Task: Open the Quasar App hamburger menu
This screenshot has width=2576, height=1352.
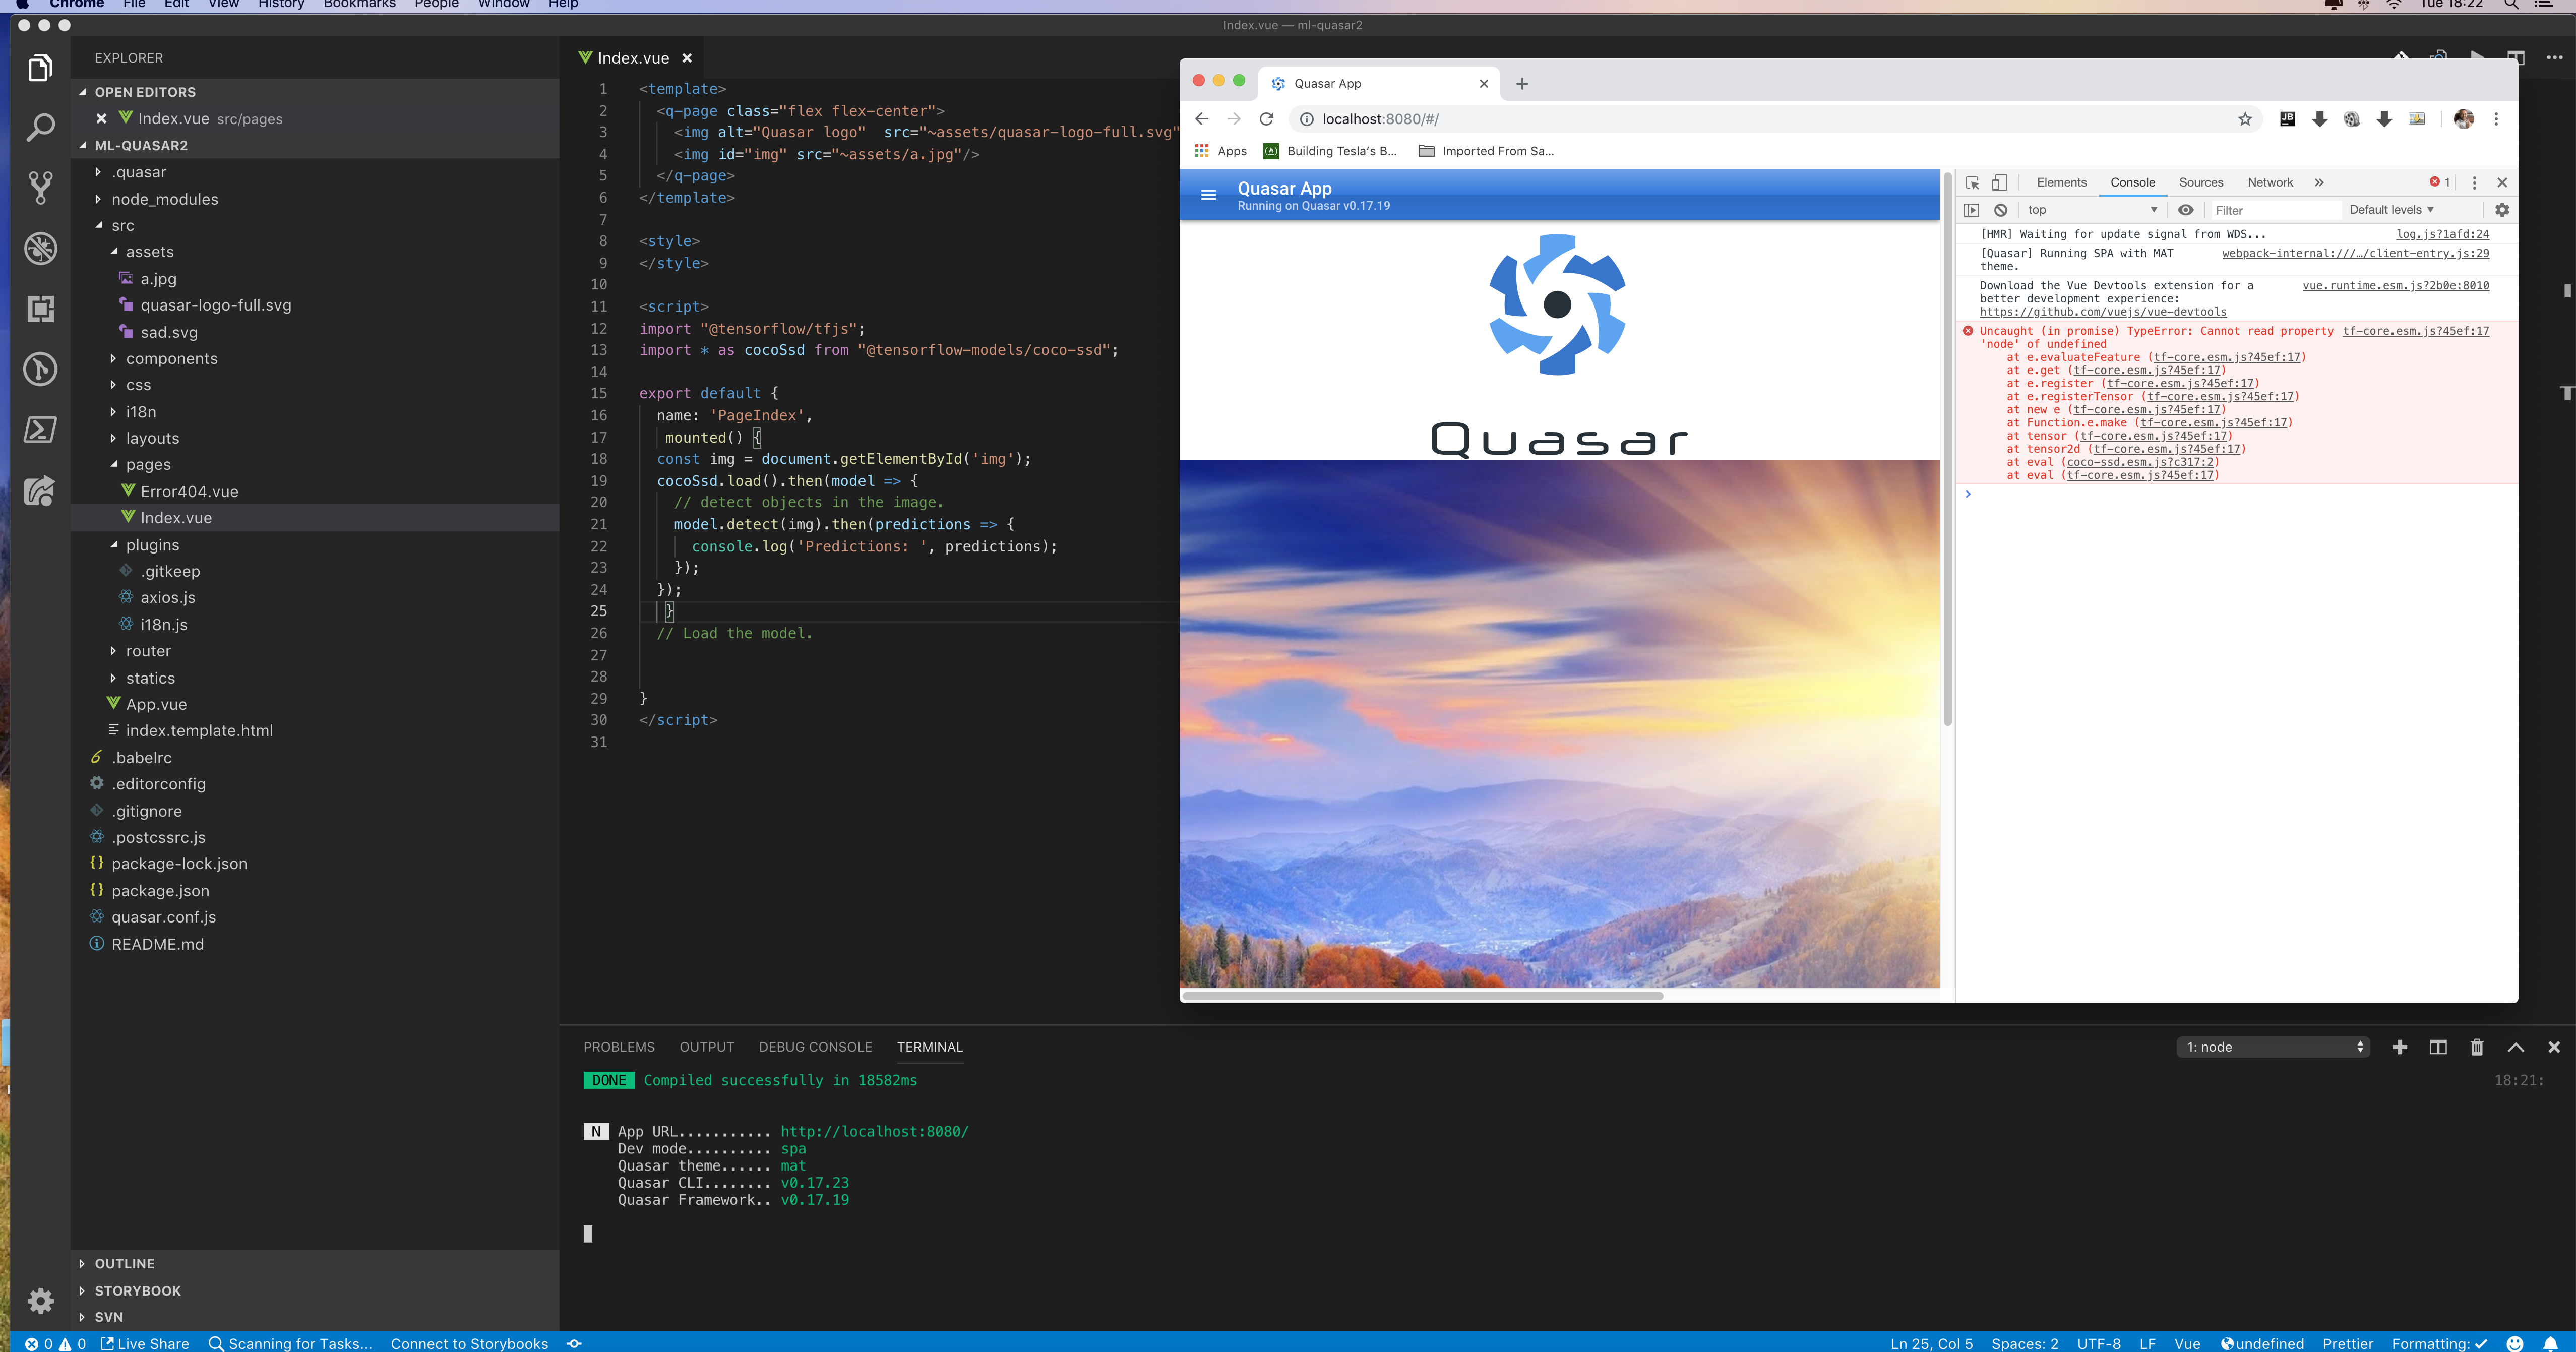Action: tap(1208, 195)
